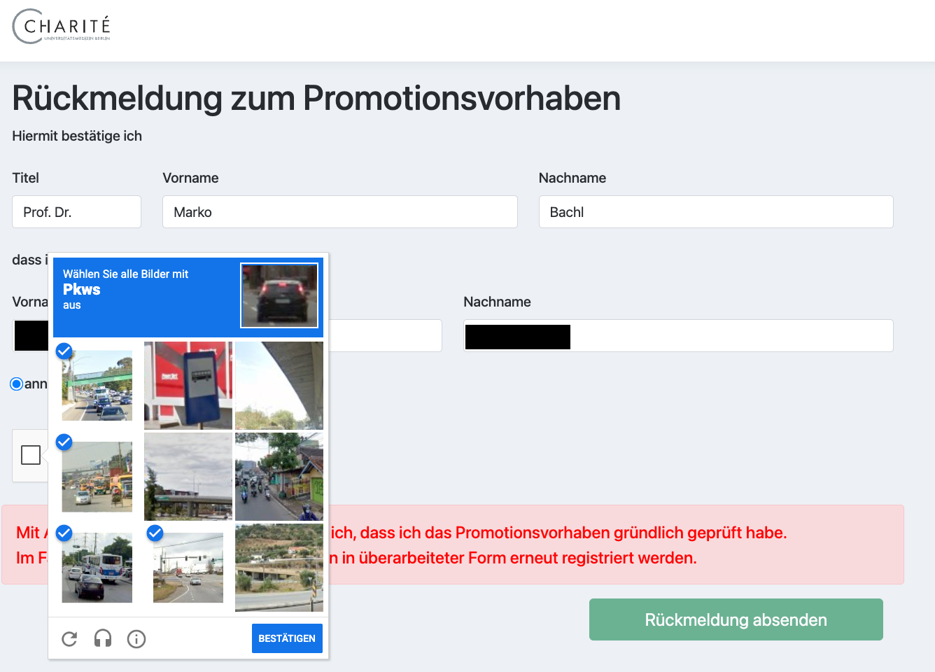Viewport: 935px width, 672px height.
Task: Open the captcha help info icon
Action: click(x=136, y=638)
